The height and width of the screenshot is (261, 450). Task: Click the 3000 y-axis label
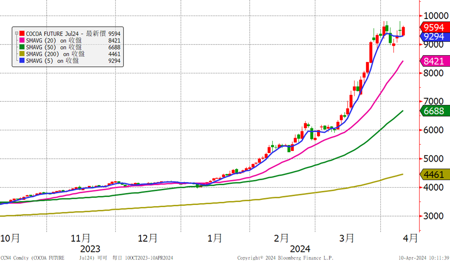pyautogui.click(x=433, y=216)
